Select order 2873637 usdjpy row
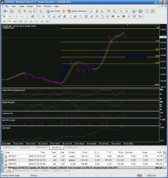 pos(84,156)
